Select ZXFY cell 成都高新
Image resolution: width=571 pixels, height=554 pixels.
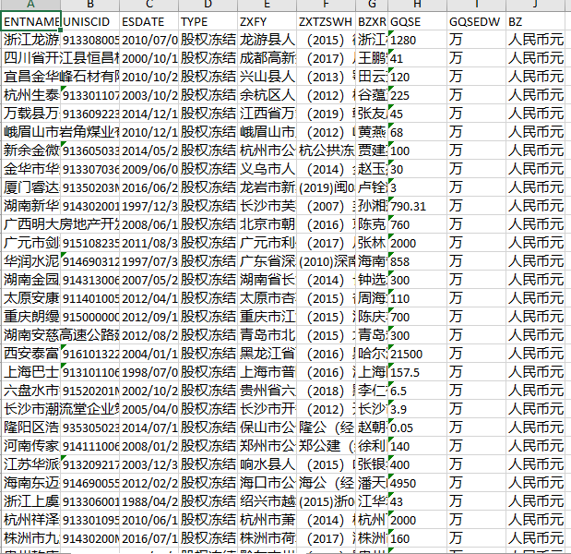(267, 58)
